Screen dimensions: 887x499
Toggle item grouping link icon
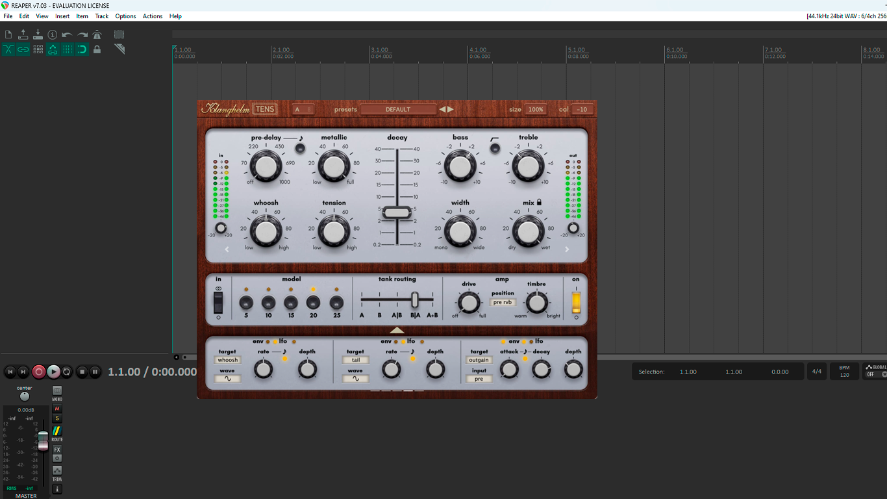23,49
